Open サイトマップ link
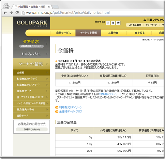This screenshot has width=165, height=159. [x=151, y=25]
